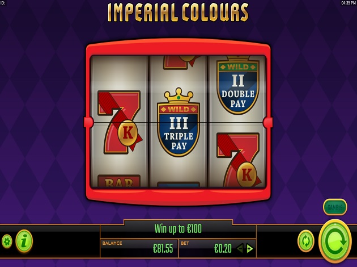Image resolution: width=357 pixels, height=267 pixels.
Task: Click the Gamble button
Action: (335, 207)
